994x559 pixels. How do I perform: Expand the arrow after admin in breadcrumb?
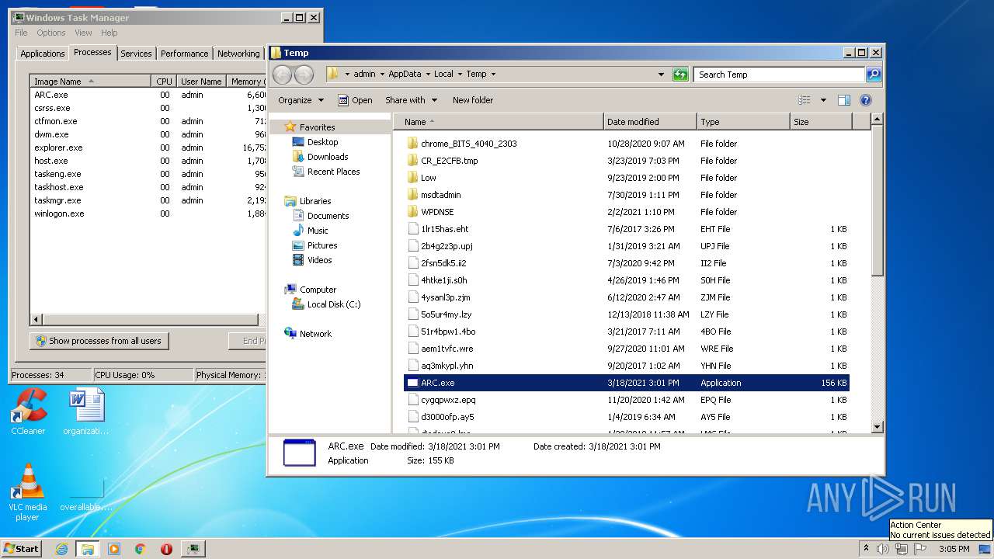(382, 75)
